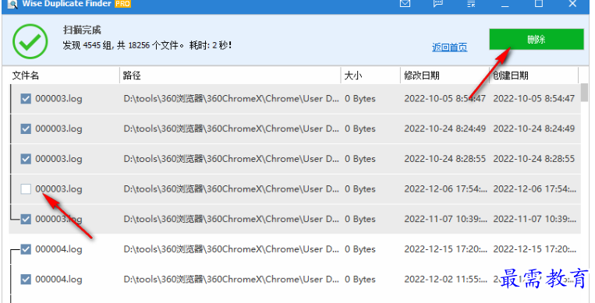This screenshot has width=595, height=303.
Task: Uncheck 000003.log modified 2022-10-24 8:24:49
Action: (x=26, y=129)
